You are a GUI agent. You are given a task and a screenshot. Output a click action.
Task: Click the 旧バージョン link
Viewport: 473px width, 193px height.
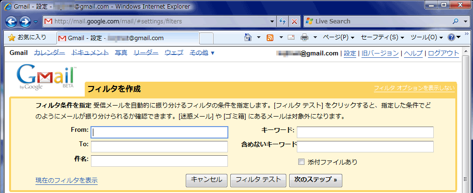pyautogui.click(x=380, y=54)
